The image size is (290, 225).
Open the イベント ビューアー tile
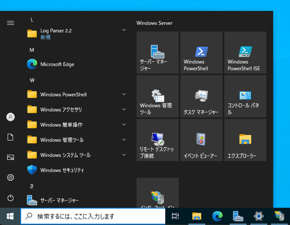202,140
